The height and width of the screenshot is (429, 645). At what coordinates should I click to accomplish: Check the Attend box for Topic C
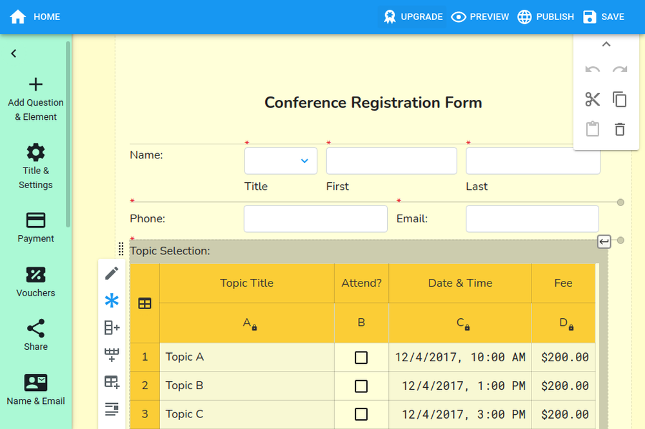pyautogui.click(x=361, y=414)
